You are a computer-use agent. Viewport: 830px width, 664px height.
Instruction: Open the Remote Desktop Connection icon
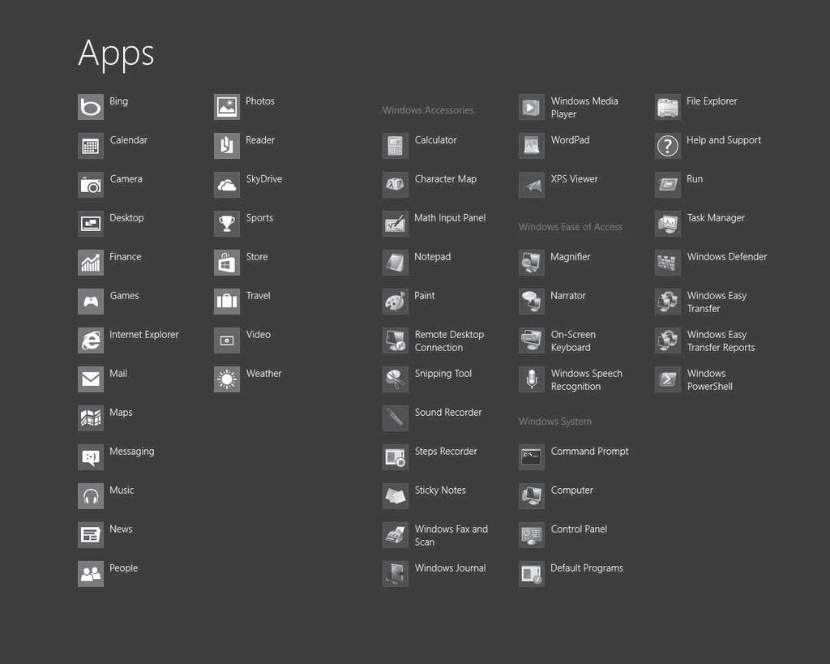point(396,341)
